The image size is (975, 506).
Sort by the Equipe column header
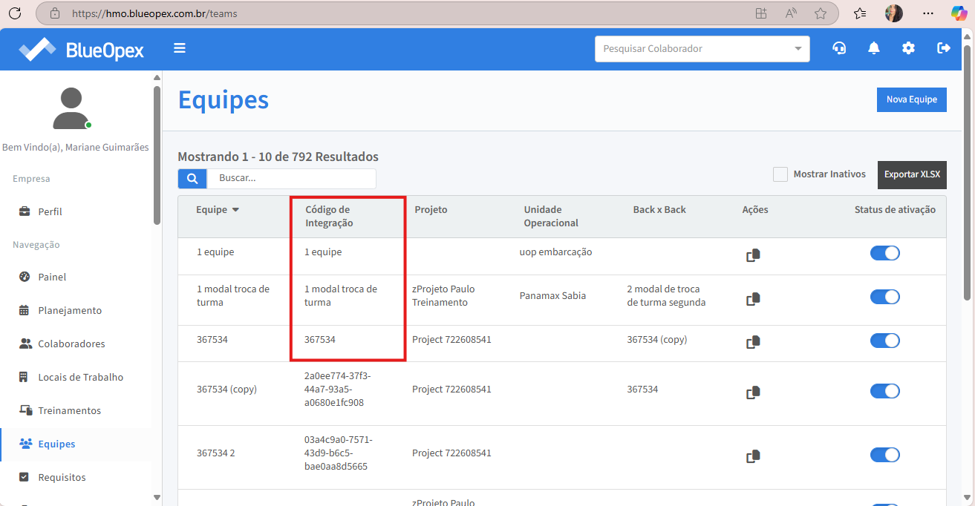pyautogui.click(x=218, y=210)
